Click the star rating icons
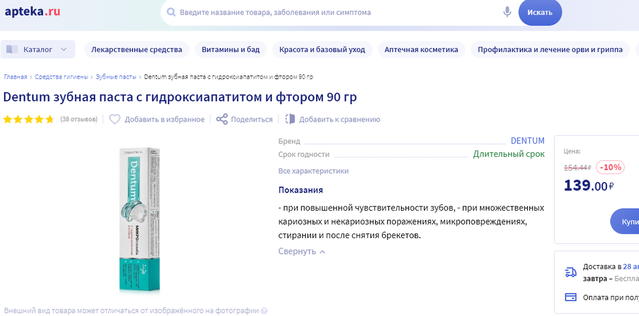This screenshot has width=639, height=316. tap(29, 119)
